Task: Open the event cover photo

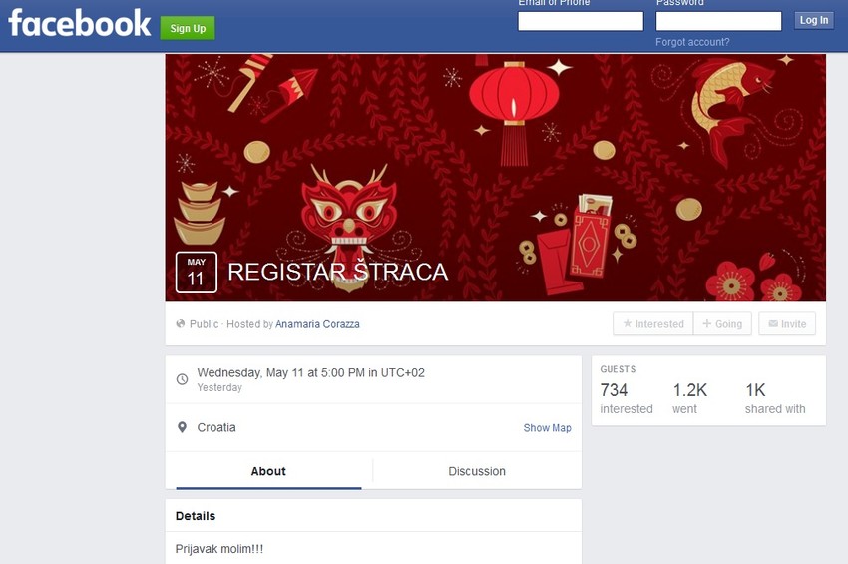Action: pyautogui.click(x=496, y=178)
